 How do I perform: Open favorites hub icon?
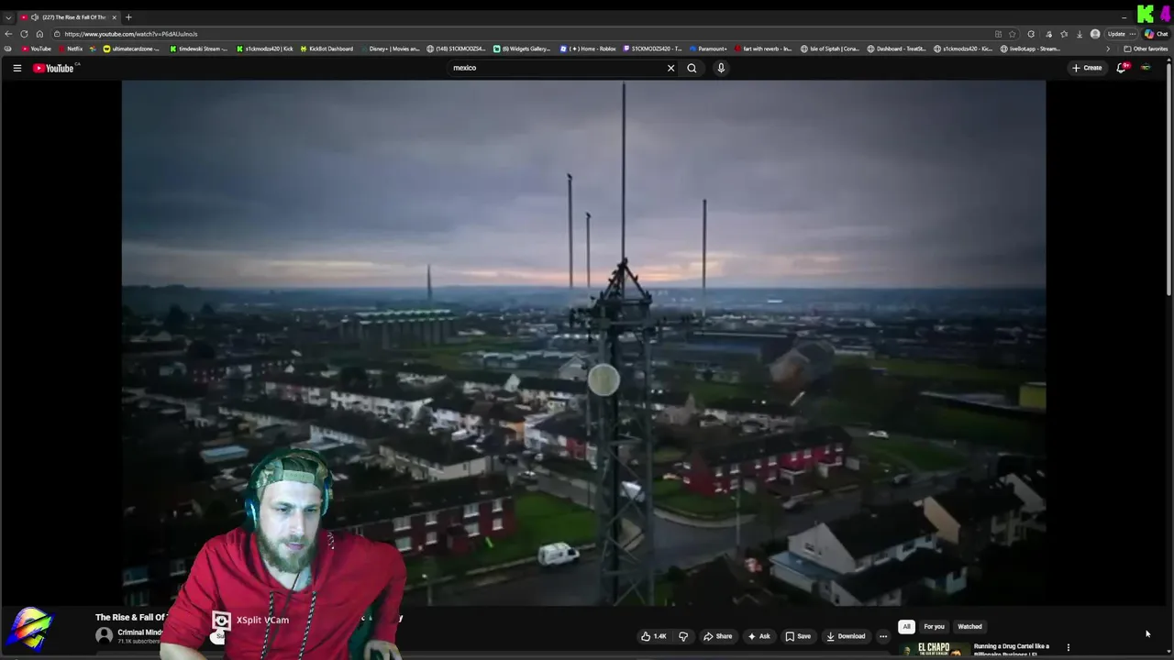click(x=1064, y=34)
